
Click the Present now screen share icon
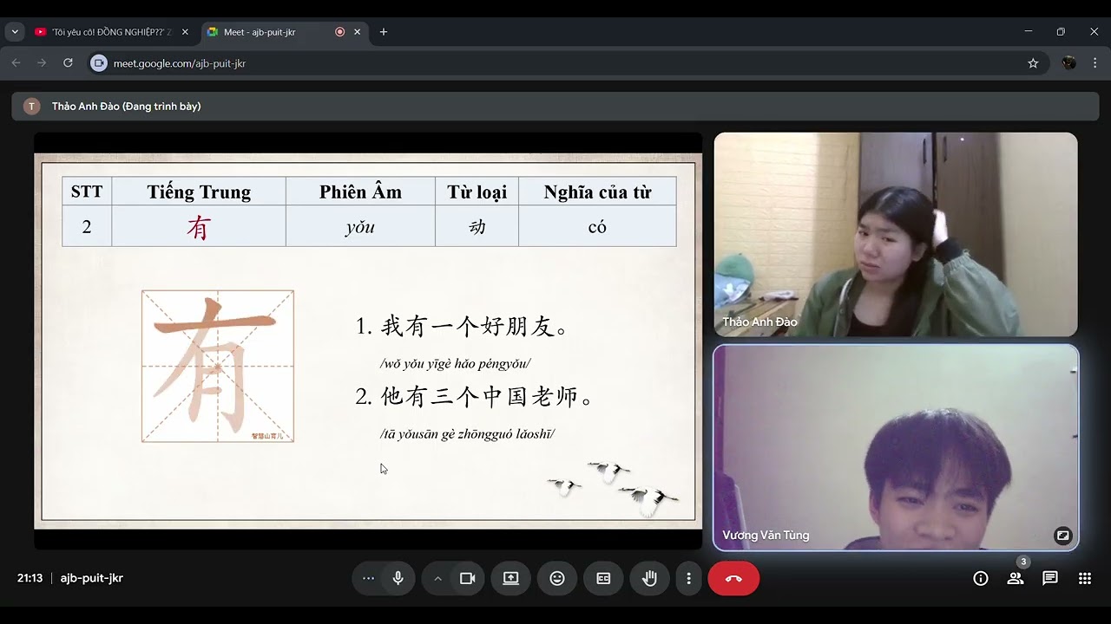(x=511, y=578)
